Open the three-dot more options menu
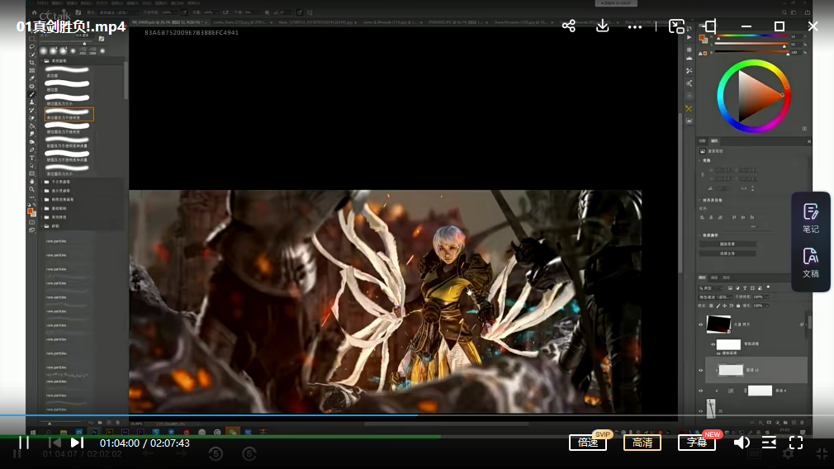The image size is (834, 469). [634, 26]
